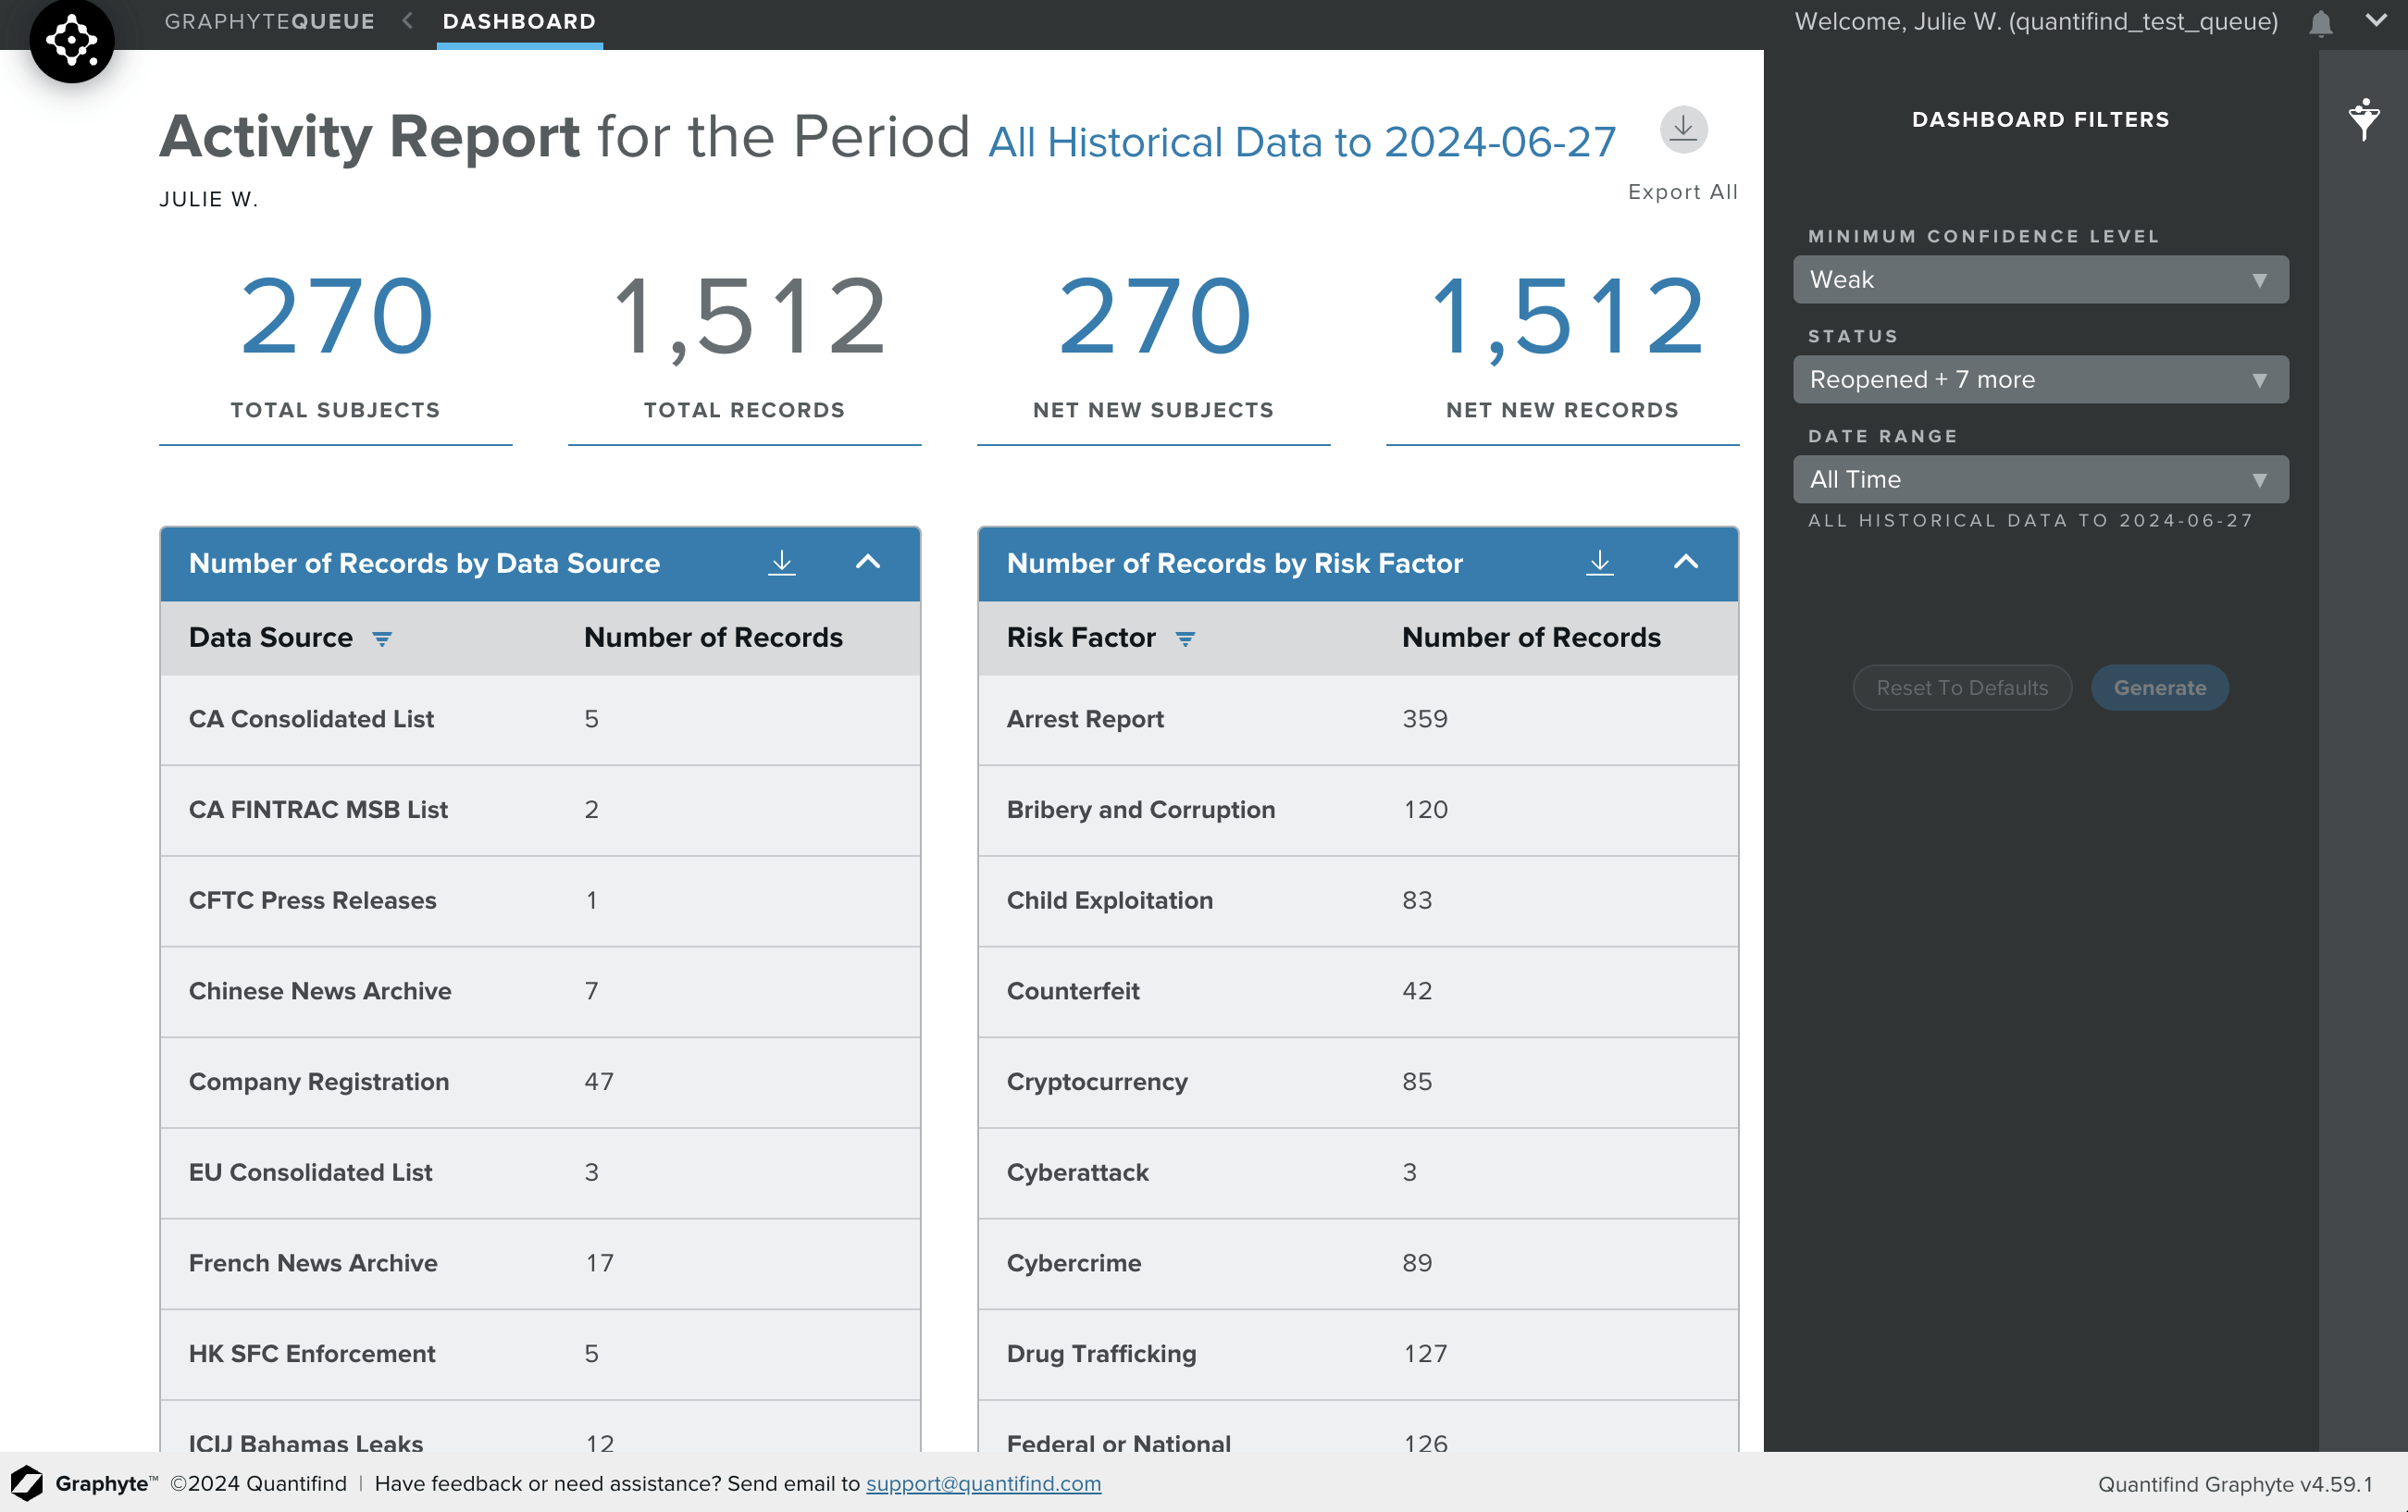Switch to the Dashboard tab
Screen dimensions: 2408x1512
519,22
